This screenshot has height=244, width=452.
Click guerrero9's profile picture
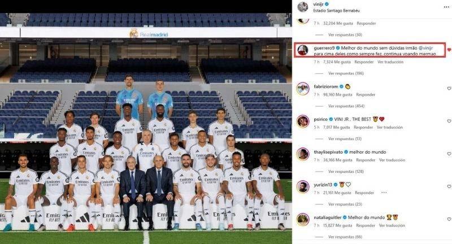tap(303, 50)
